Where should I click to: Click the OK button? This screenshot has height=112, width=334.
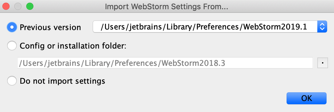click(307, 98)
